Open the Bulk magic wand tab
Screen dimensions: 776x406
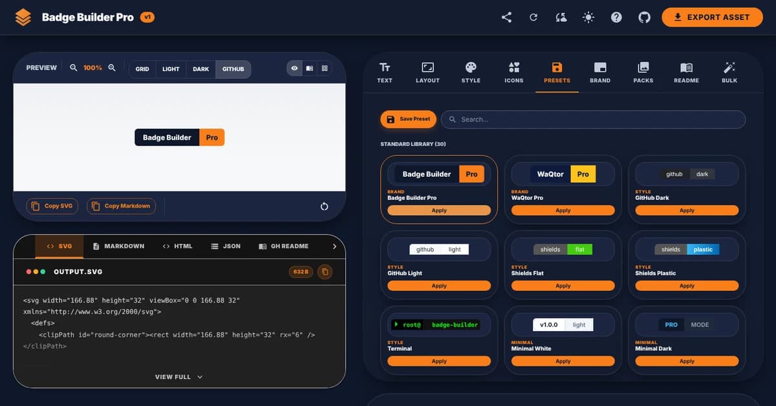pyautogui.click(x=729, y=72)
